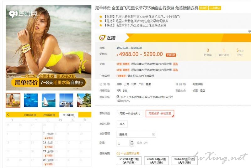
Task: Select the sailboat thumbnail image
Action: [49, 100]
